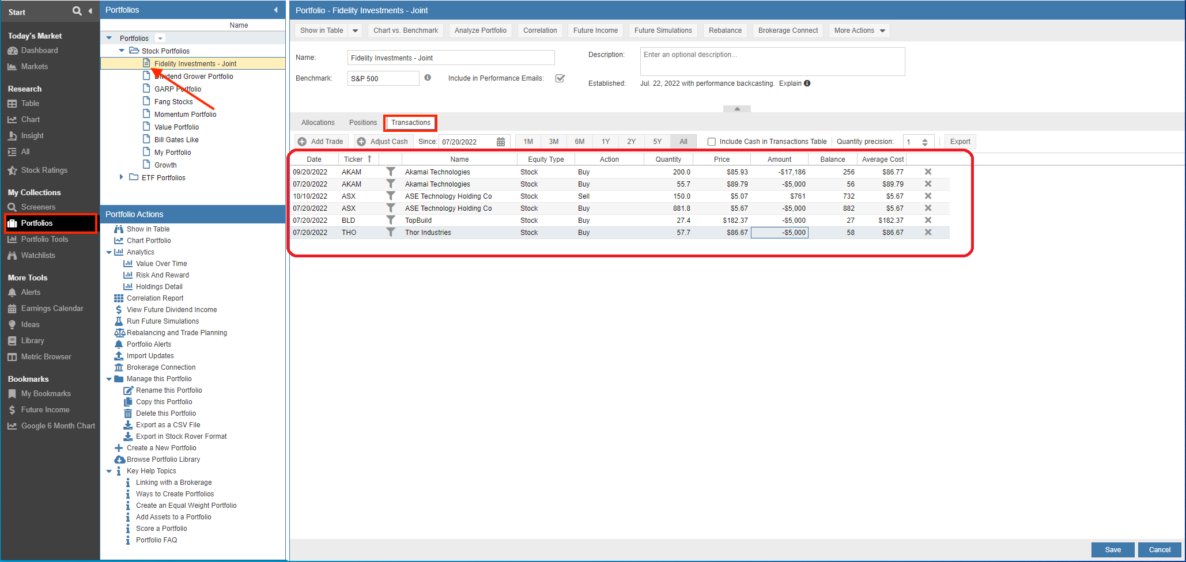This screenshot has height=562, width=1186.
Task: Open Screeners in the sidebar
Action: [x=38, y=207]
